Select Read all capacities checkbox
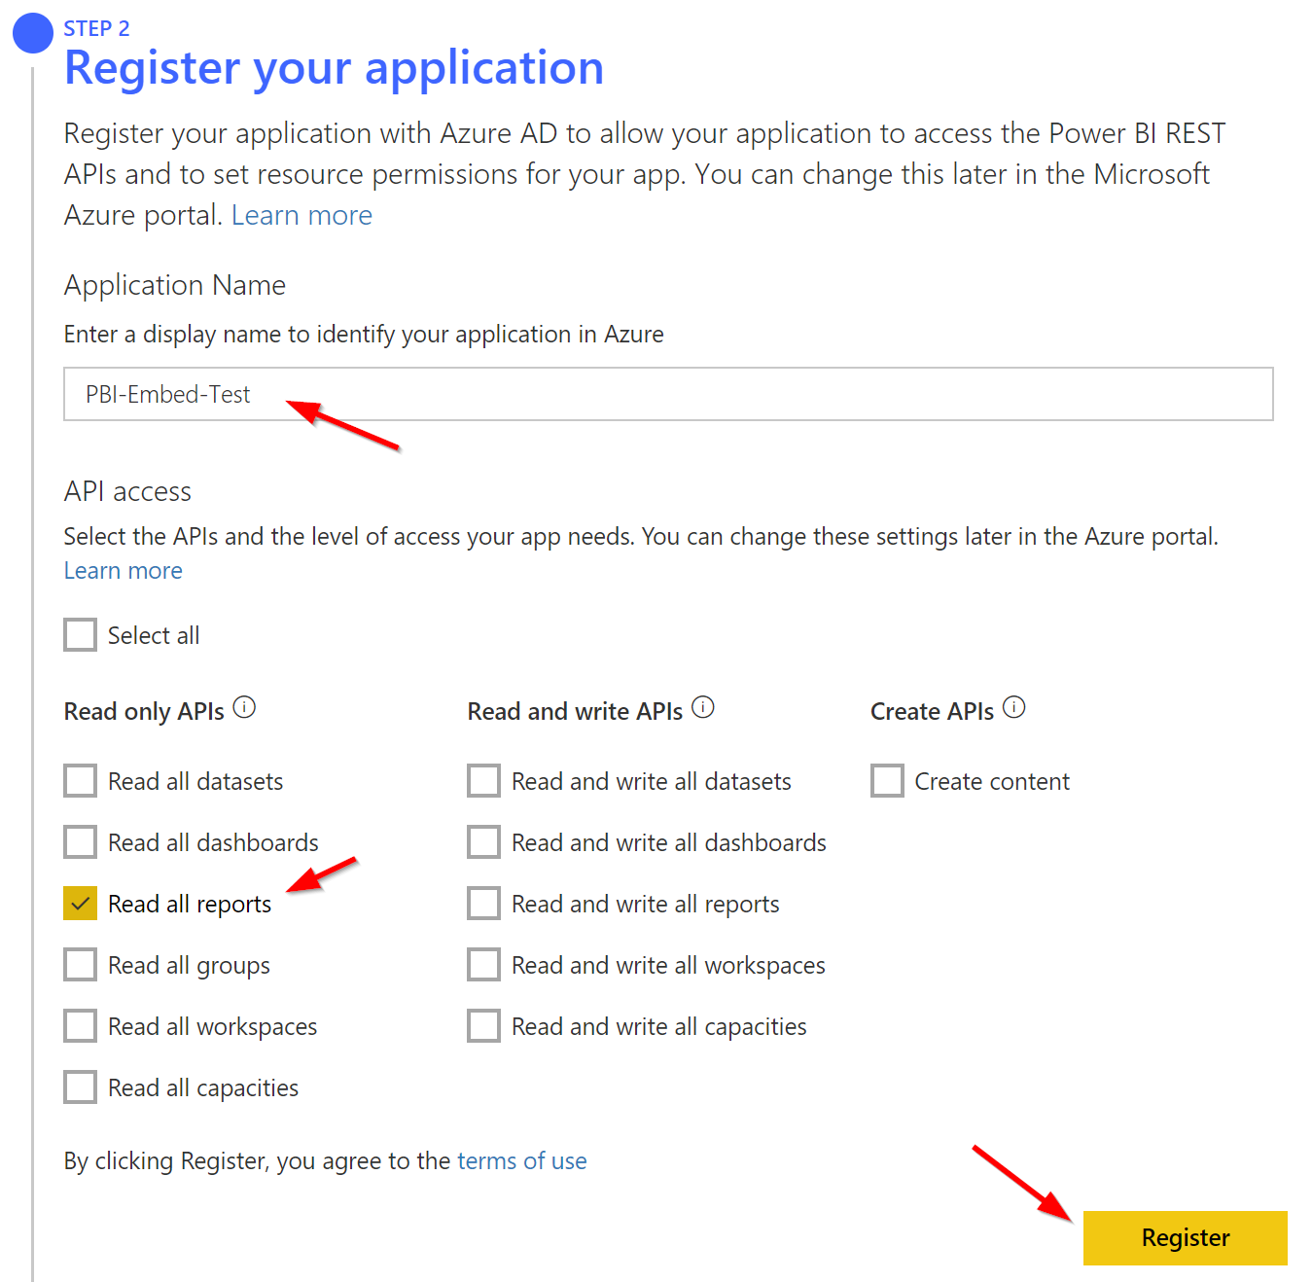The height and width of the screenshot is (1282, 1312). [x=81, y=1087]
